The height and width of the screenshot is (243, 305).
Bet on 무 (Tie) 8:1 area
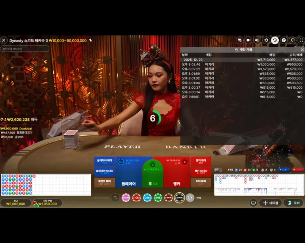(x=153, y=174)
